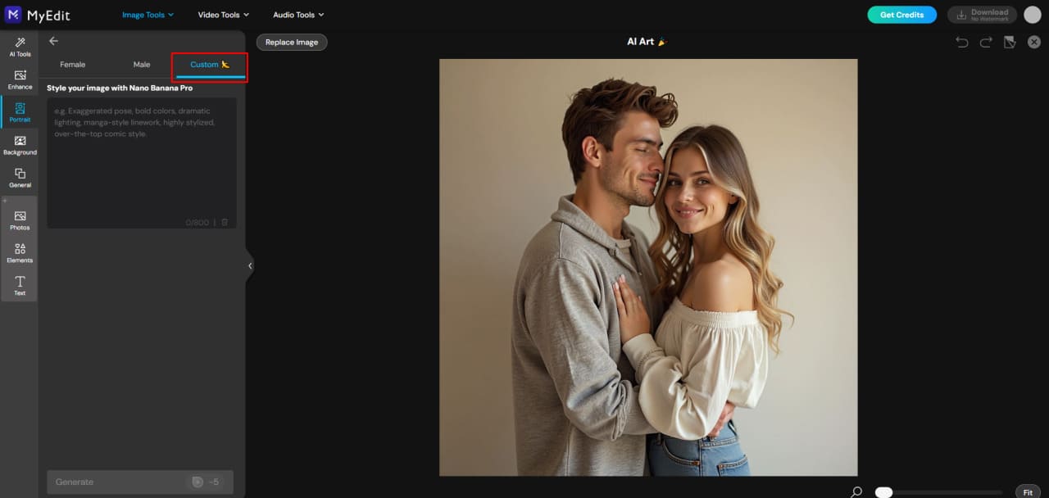This screenshot has height=498, width=1049.
Task: Toggle before/after compare view
Action: tap(1010, 42)
